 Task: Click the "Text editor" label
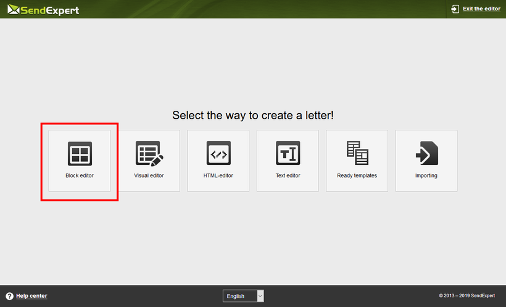click(288, 175)
